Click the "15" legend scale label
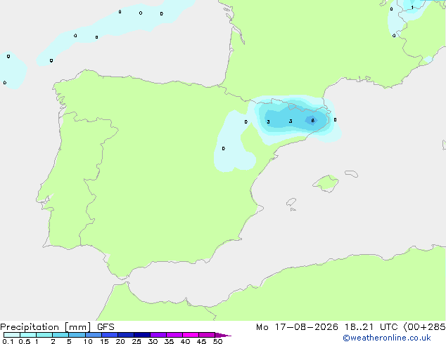The width and height of the screenshot is (446, 344). [x=104, y=341]
